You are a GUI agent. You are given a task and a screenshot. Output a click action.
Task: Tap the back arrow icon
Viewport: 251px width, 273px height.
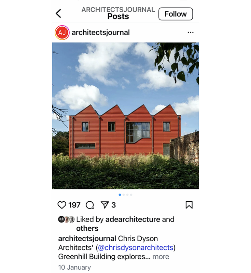coord(58,14)
